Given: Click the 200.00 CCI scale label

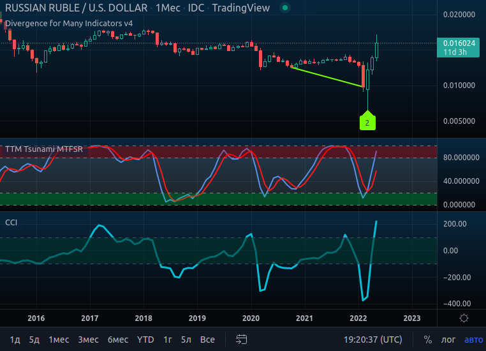Looking at the screenshot, I should [x=455, y=224].
